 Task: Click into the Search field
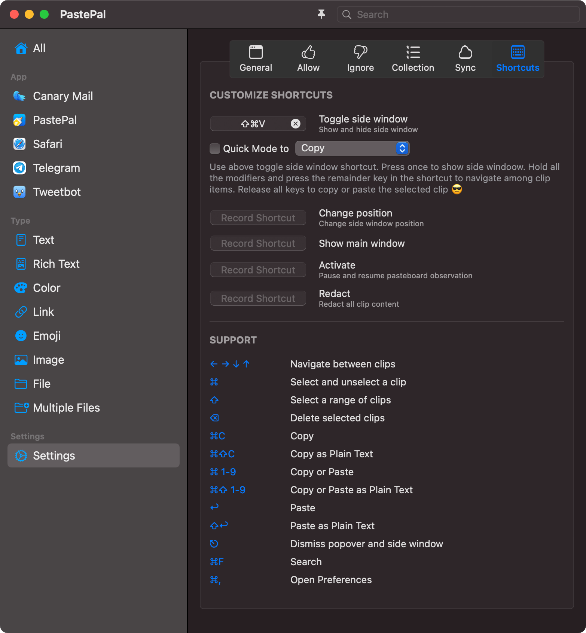click(458, 15)
